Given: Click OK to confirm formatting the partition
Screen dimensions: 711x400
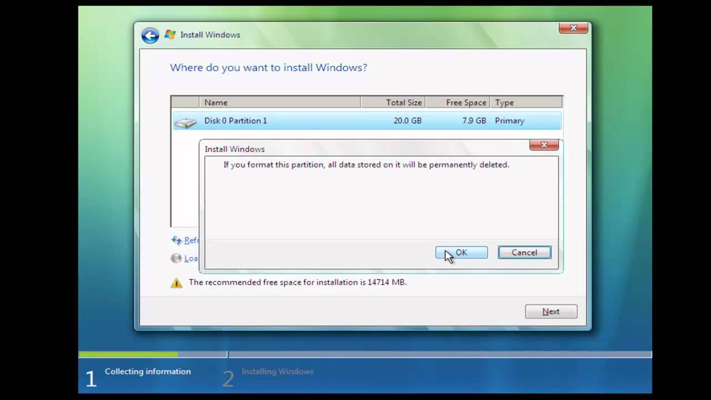Looking at the screenshot, I should click(x=462, y=253).
